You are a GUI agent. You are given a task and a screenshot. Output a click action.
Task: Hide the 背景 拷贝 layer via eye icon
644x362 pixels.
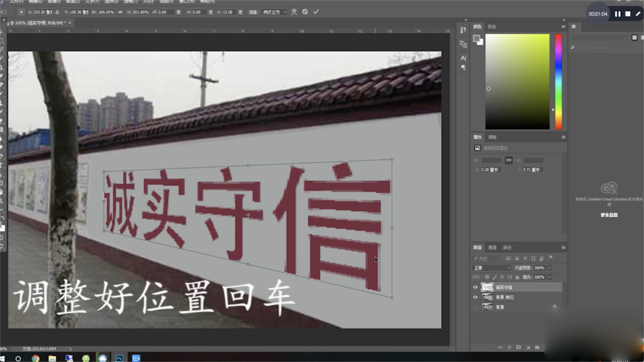pyautogui.click(x=475, y=297)
